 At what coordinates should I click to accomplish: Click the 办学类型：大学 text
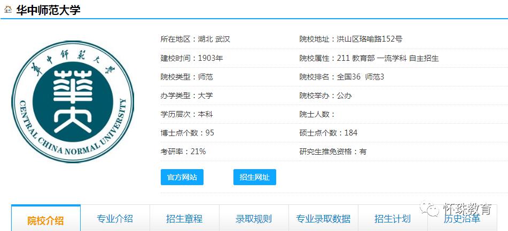[186, 96]
